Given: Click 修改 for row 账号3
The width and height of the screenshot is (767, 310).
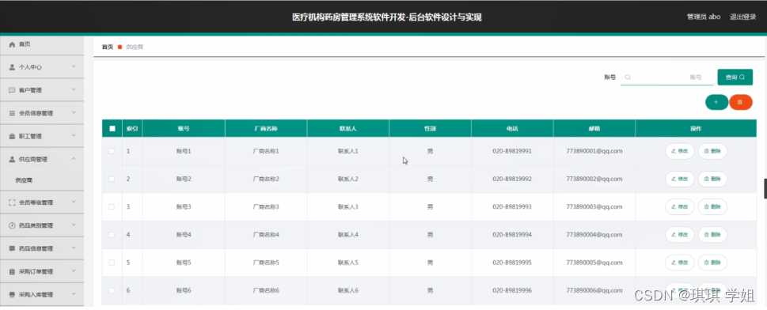Looking at the screenshot, I should click(x=679, y=207).
